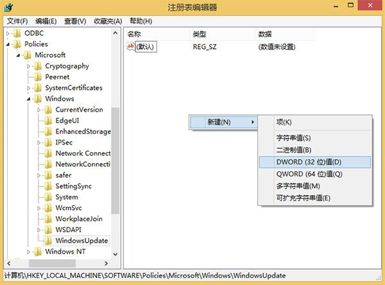
Task: Collapse the Microsoft key
Action: [x=18, y=55]
